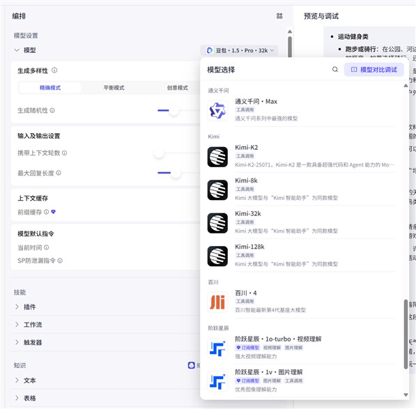This screenshot has height=409, width=416.
Task: Click 订阅模型 tag on 1v entry
Action: (x=247, y=381)
